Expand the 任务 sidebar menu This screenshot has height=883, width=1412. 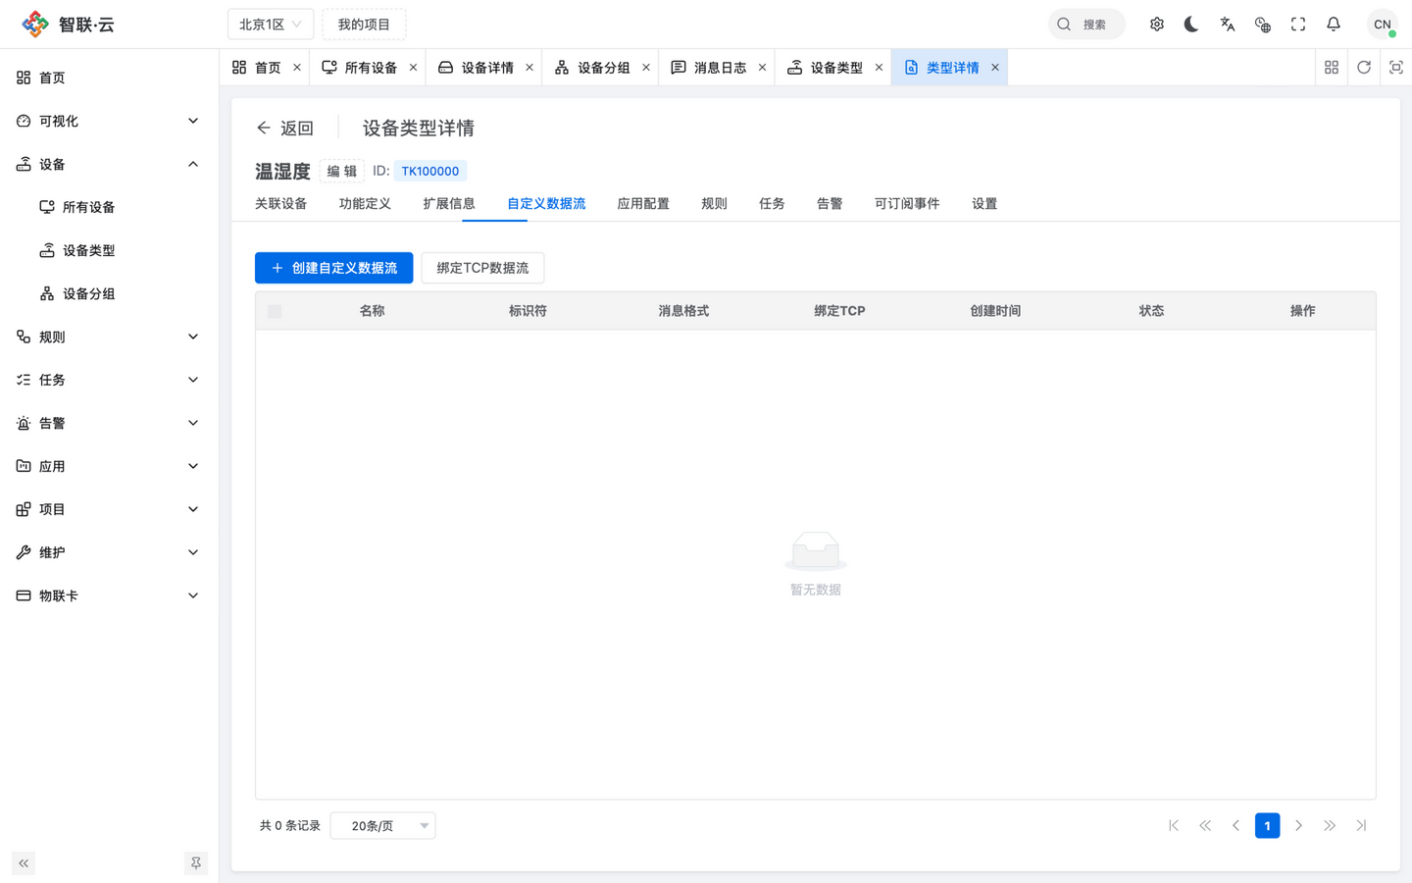[x=109, y=380]
